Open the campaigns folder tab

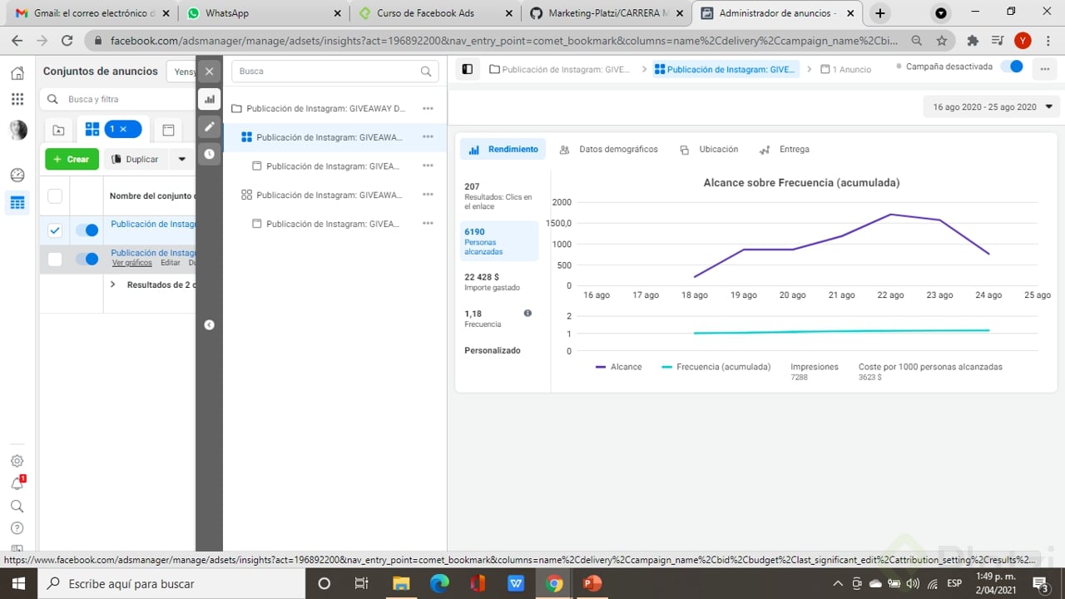(58, 130)
